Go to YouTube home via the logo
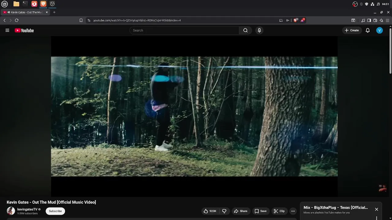Image resolution: width=392 pixels, height=220 pixels. click(x=24, y=30)
